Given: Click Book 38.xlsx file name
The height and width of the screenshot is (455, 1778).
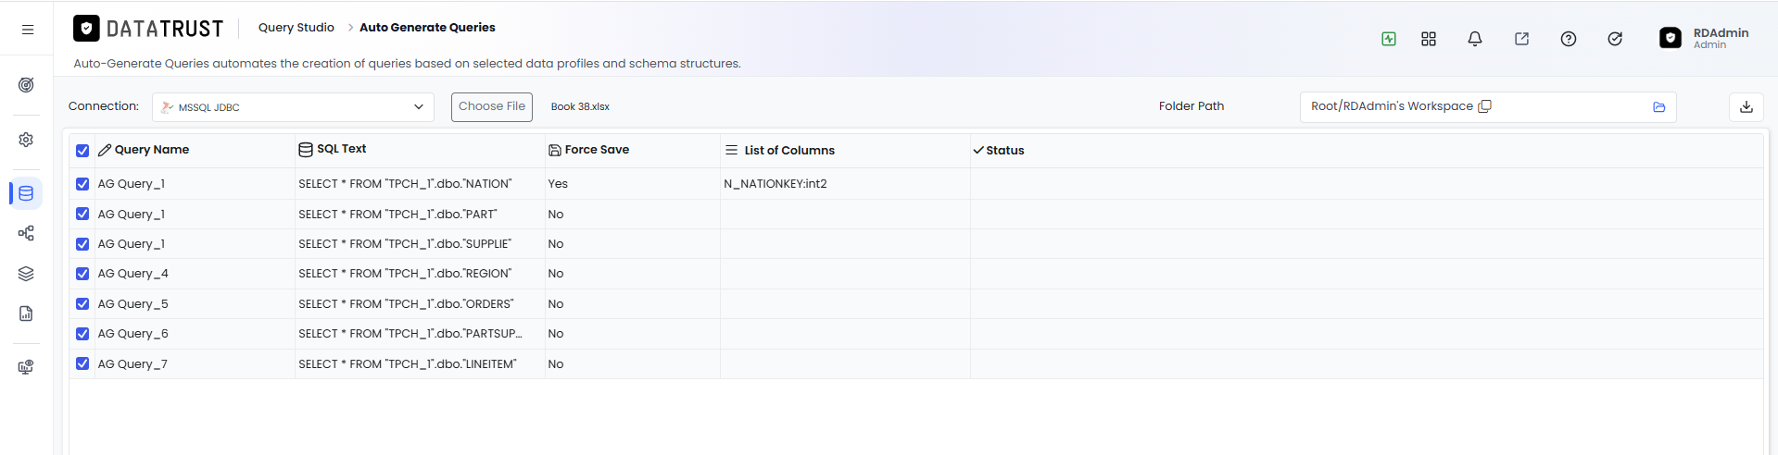Looking at the screenshot, I should (x=580, y=107).
